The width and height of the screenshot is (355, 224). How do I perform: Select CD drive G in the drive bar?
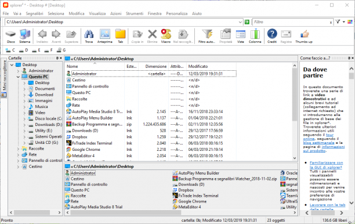click(x=61, y=50)
